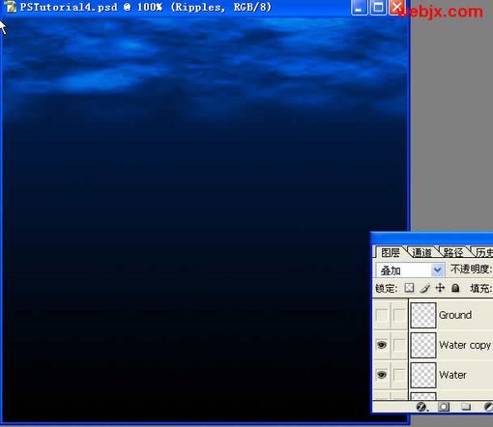This screenshot has width=493, height=427.
Task: Hide the Water copy layer
Action: (382, 345)
